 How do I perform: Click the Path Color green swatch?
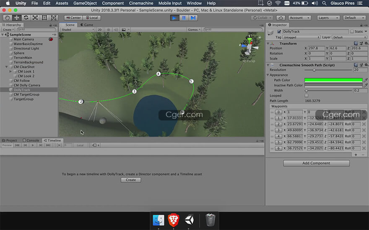click(333, 80)
